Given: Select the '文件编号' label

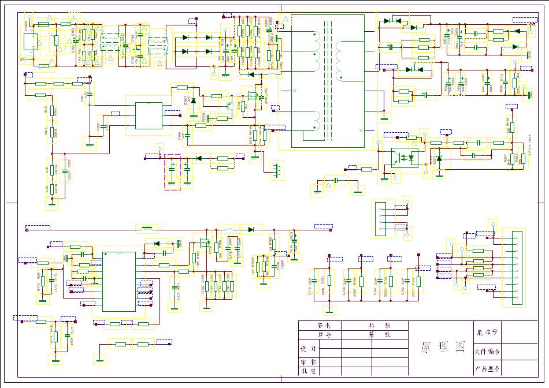Looking at the screenshot, I should click(x=487, y=351).
